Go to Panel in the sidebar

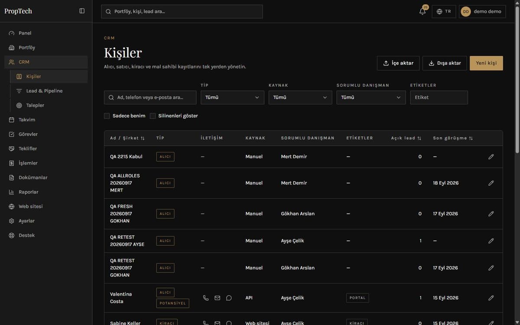(46, 33)
